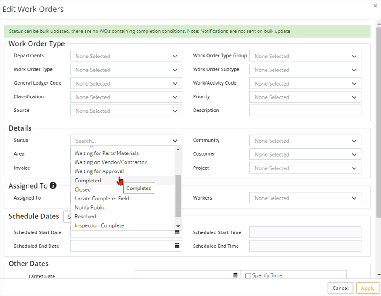381x296 pixels.
Task: Click the Cancel button
Action: point(340,288)
